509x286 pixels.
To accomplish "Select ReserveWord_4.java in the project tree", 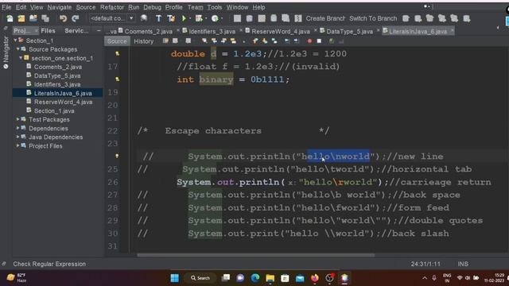I will [x=64, y=102].
